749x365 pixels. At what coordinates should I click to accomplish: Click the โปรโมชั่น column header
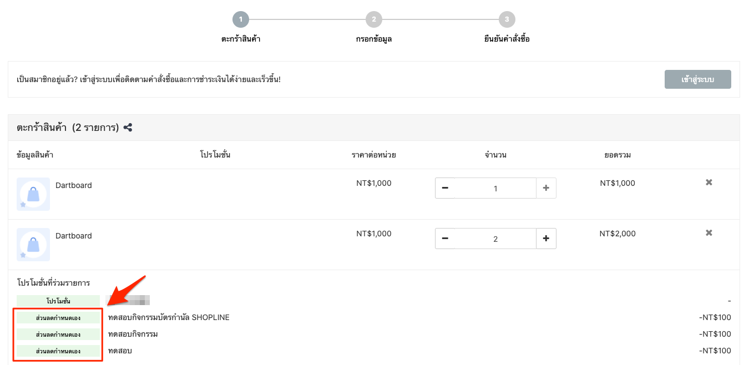215,155
